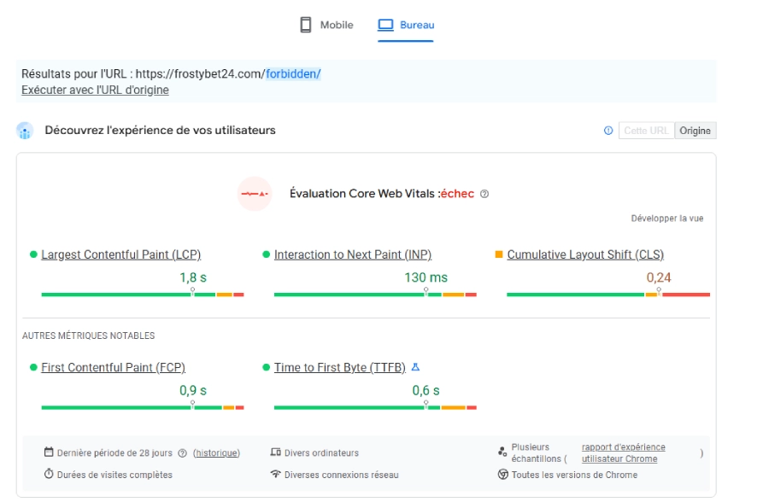This screenshot has width=769, height=502.
Task: Switch to the Mobile tab
Action: (326, 25)
